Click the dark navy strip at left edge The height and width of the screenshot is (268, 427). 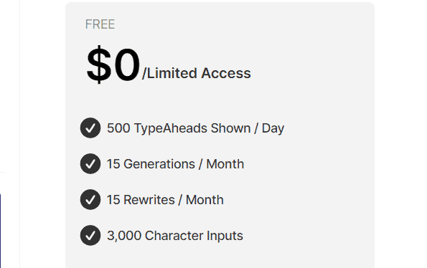pos(1,231)
